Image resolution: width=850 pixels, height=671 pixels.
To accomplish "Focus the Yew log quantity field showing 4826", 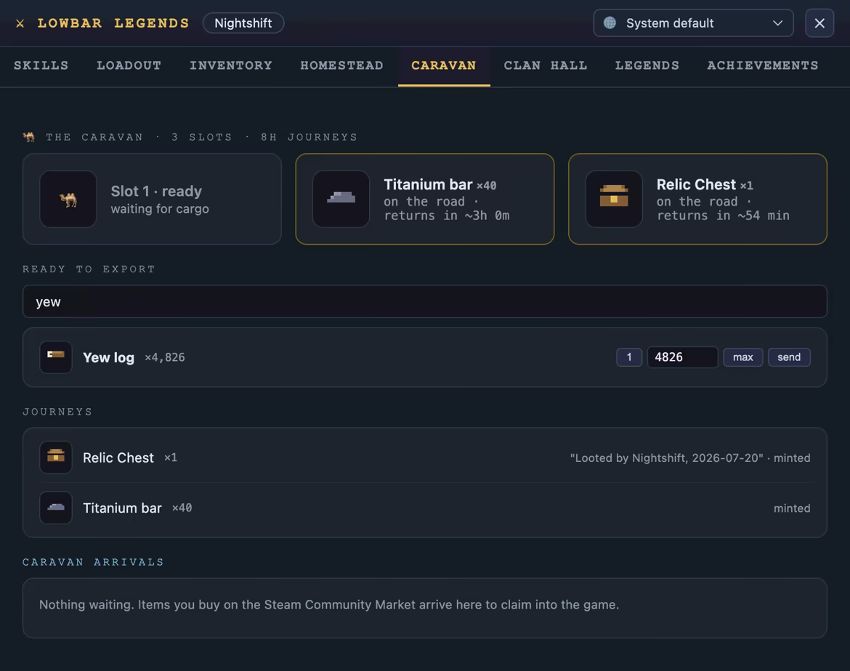I will pos(682,357).
